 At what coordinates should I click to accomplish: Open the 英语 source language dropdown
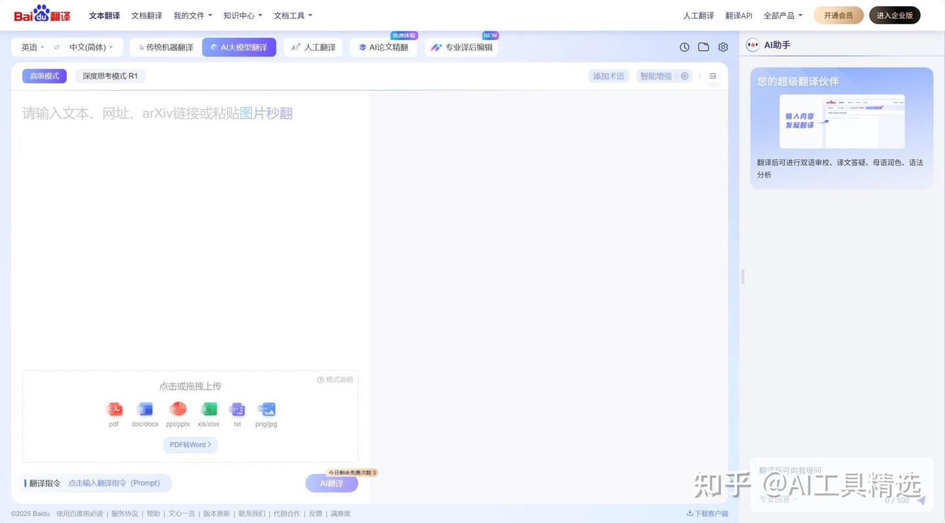(33, 47)
